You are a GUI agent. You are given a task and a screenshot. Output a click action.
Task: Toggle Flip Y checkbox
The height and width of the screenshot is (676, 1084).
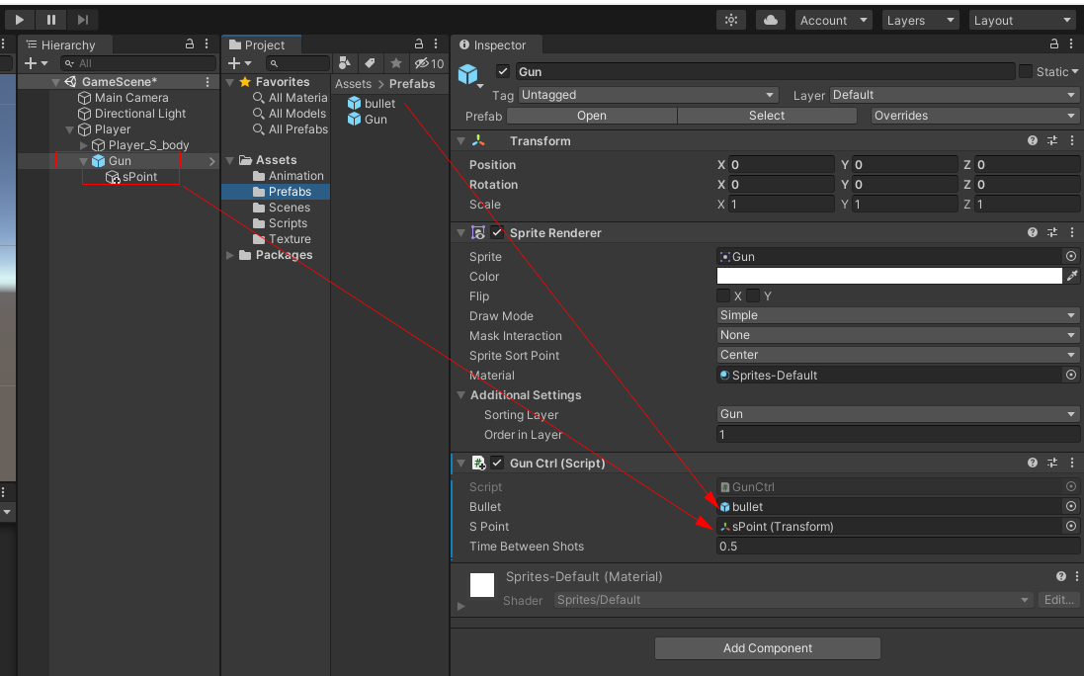(753, 296)
